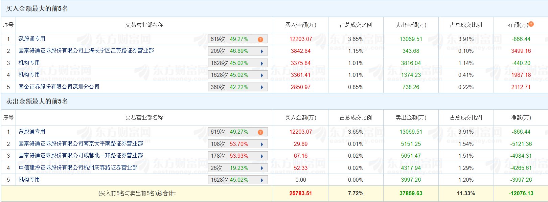The height and width of the screenshot is (202, 548).
Task: Open 国泰海通证券成都北一环路证券营业部 link
Action: (81, 156)
